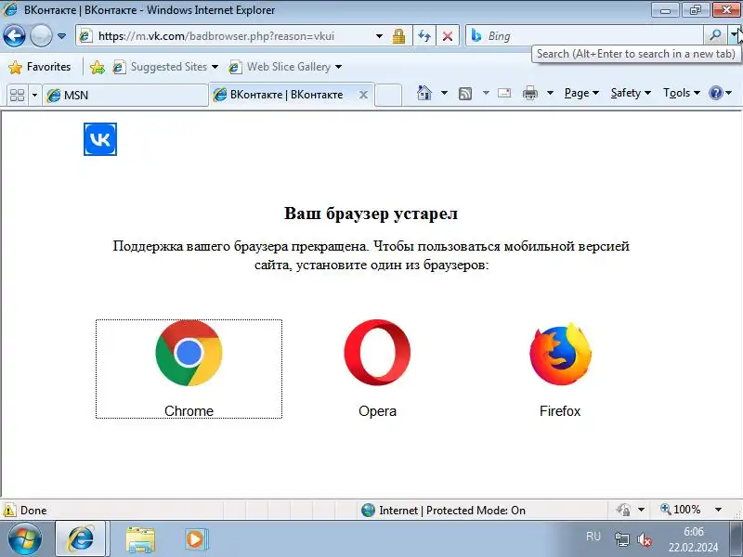Go back with the Back arrow button

click(14, 35)
